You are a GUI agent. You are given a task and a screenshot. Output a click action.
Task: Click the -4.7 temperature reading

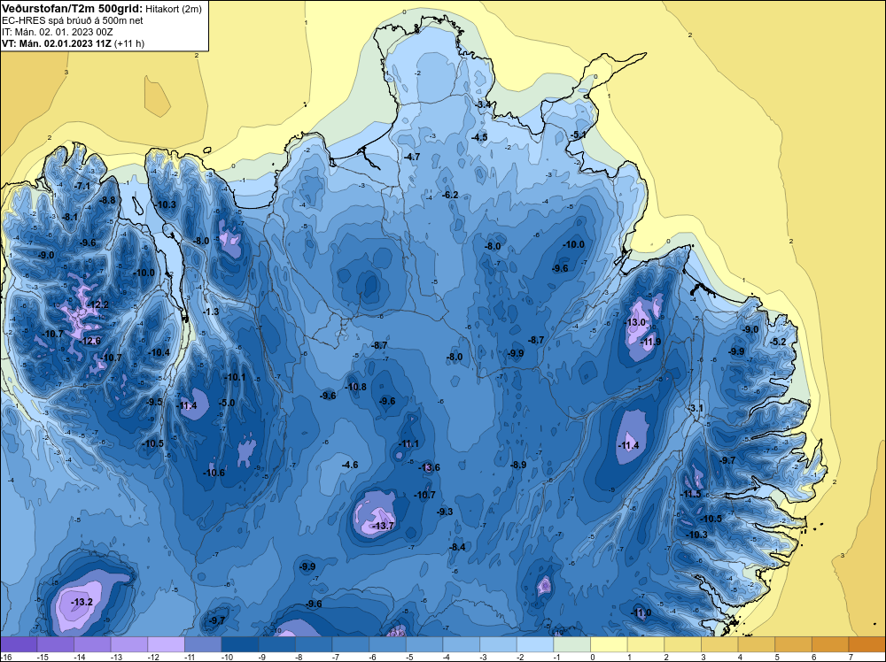[x=413, y=157]
